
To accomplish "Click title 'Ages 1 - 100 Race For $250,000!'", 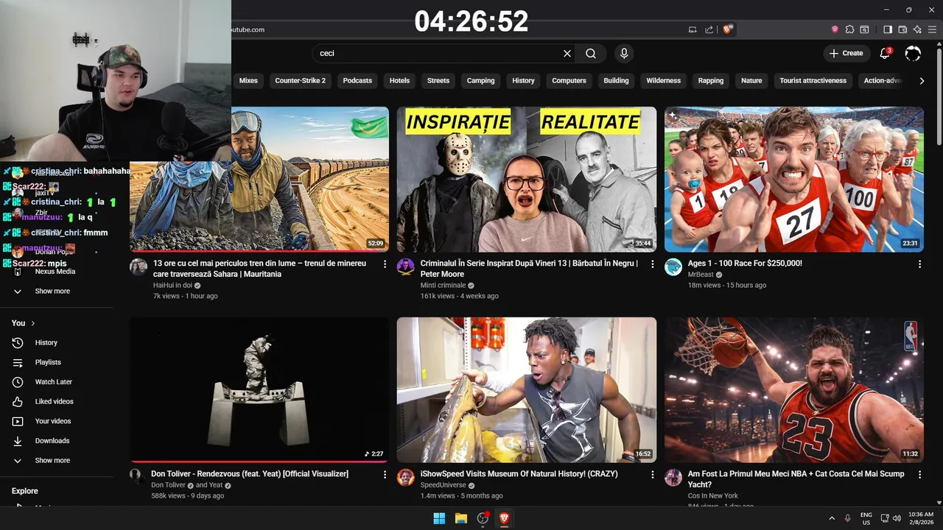I will tap(745, 264).
